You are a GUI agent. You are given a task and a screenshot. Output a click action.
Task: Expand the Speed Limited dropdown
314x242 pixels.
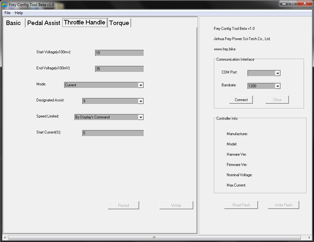pos(140,117)
